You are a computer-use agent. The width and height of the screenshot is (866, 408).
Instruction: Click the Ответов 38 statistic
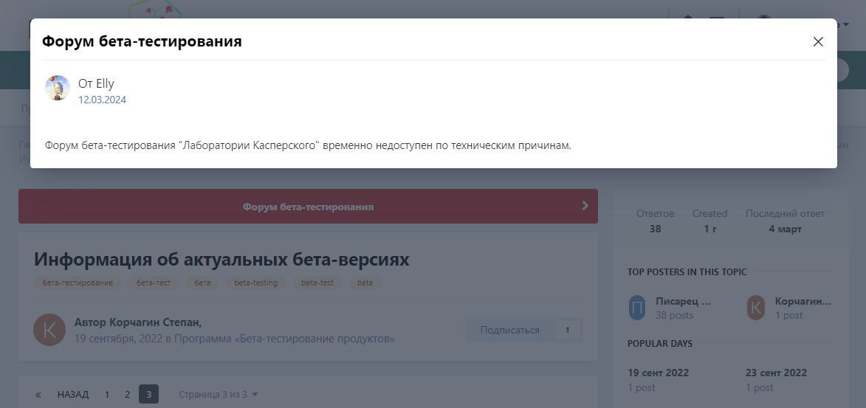[655, 221]
